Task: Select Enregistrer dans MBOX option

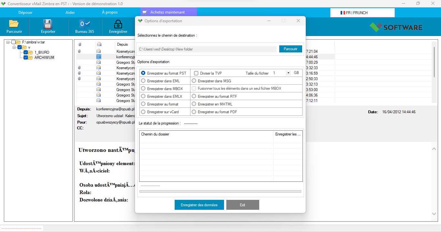Action: [143, 88]
